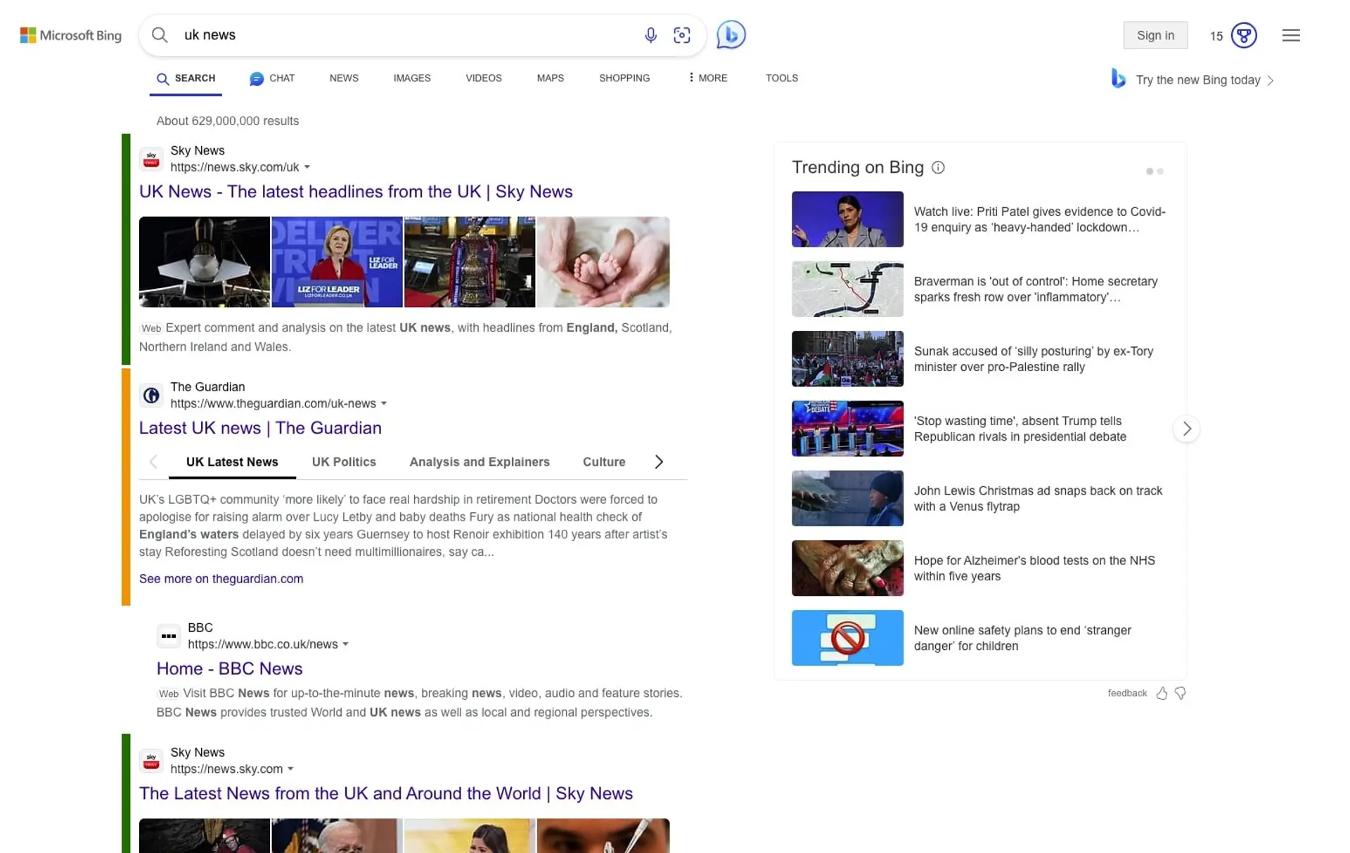Start voice search with the microphone icon
Image resolution: width=1350 pixels, height=853 pixels.
tap(650, 35)
